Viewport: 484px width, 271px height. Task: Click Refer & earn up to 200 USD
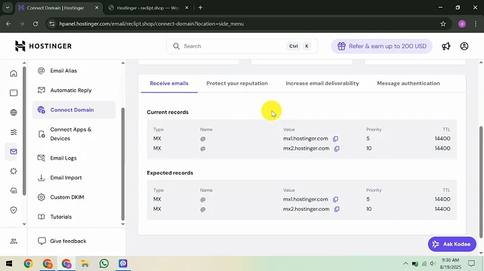pyautogui.click(x=382, y=46)
